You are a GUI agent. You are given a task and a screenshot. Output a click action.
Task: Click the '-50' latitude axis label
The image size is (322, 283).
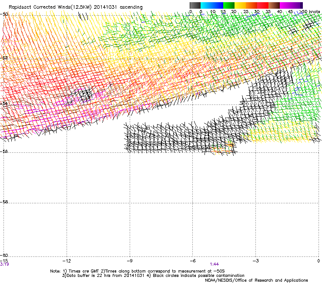click(4, 14)
